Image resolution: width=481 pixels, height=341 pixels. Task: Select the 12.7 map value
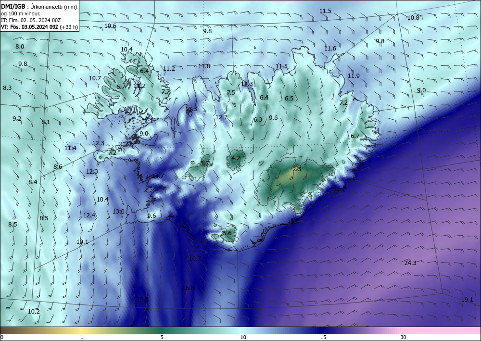pos(221,117)
